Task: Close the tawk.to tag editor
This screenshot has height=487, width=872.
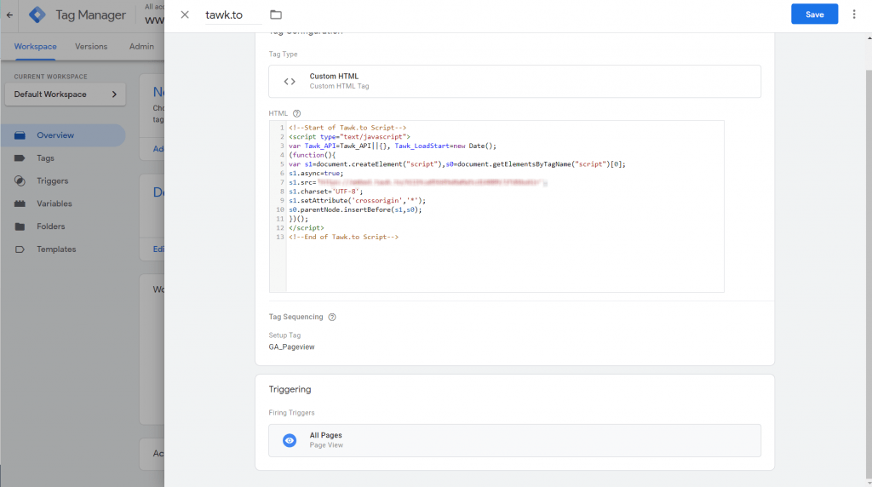Action: click(185, 15)
